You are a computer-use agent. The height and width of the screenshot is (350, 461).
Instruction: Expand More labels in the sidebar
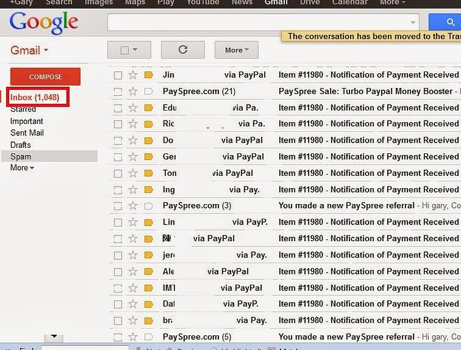click(22, 168)
